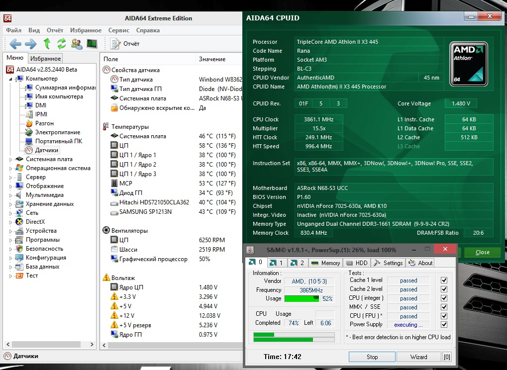The width and height of the screenshot is (507, 370).
Task: Expand the Операционная система node
Action: (10, 169)
